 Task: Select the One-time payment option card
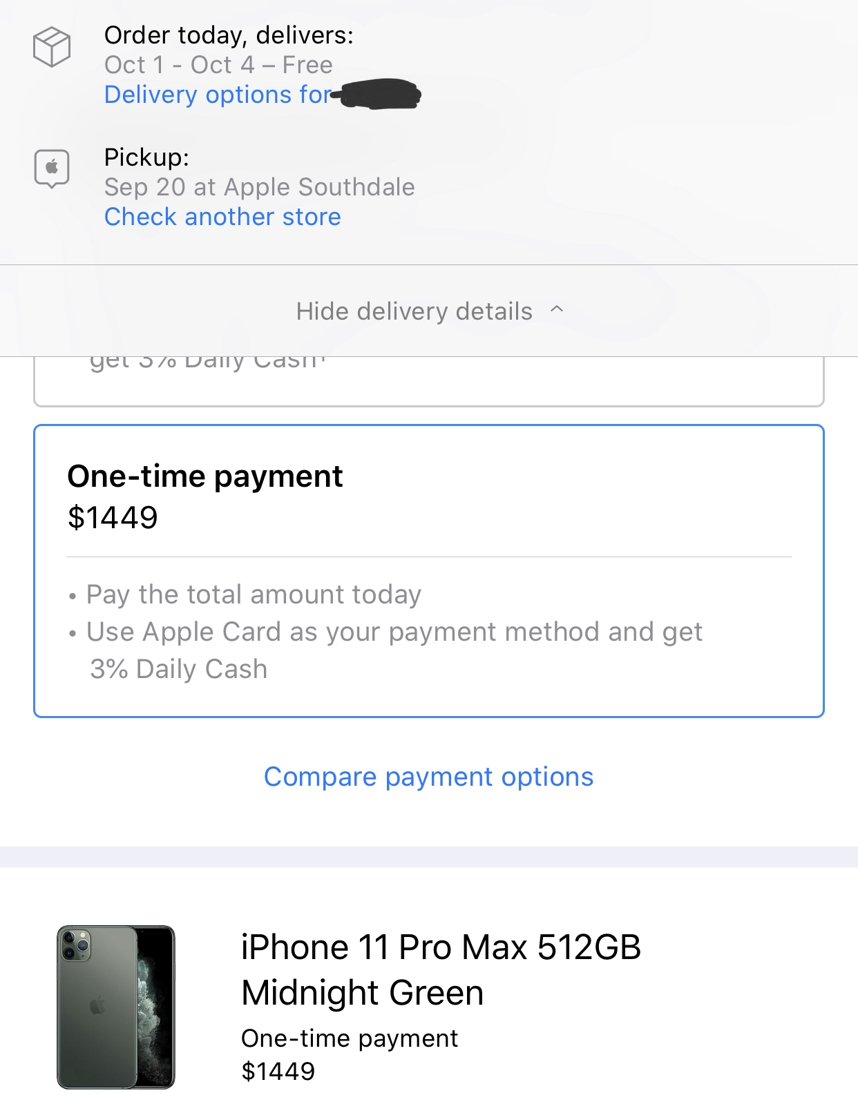429,571
